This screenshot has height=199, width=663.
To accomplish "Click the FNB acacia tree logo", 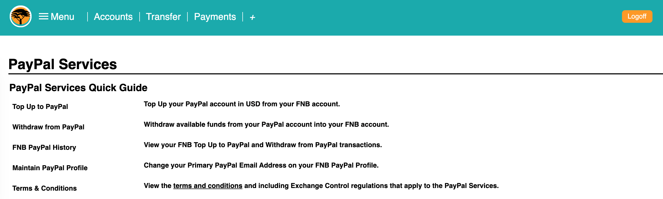I will [x=21, y=16].
